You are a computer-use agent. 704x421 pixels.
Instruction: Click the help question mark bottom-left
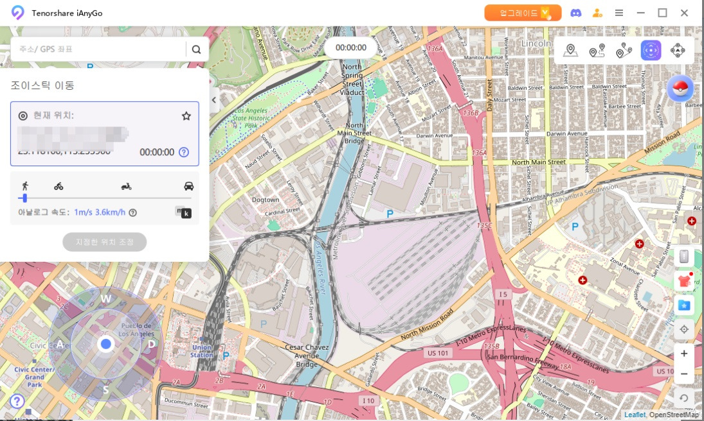coord(17,401)
